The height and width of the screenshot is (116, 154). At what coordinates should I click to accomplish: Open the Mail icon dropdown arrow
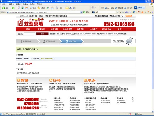[54, 8]
